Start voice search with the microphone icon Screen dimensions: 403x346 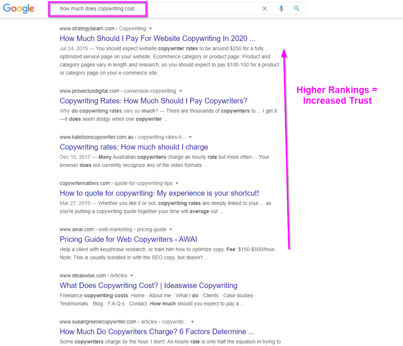(x=281, y=9)
